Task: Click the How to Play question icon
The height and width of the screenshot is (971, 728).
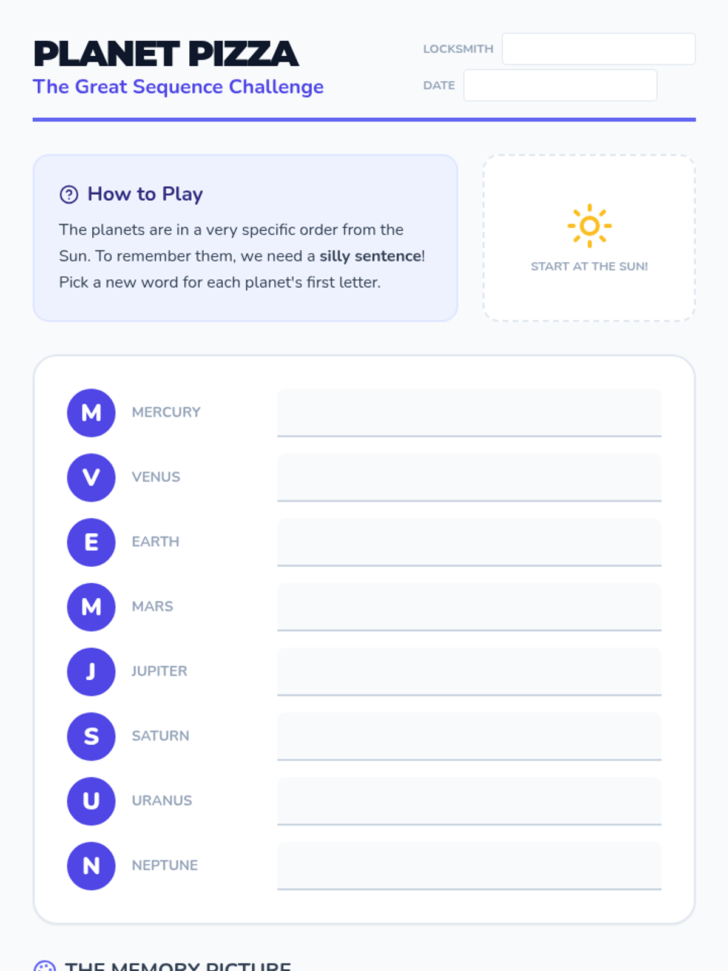Action: (x=69, y=195)
